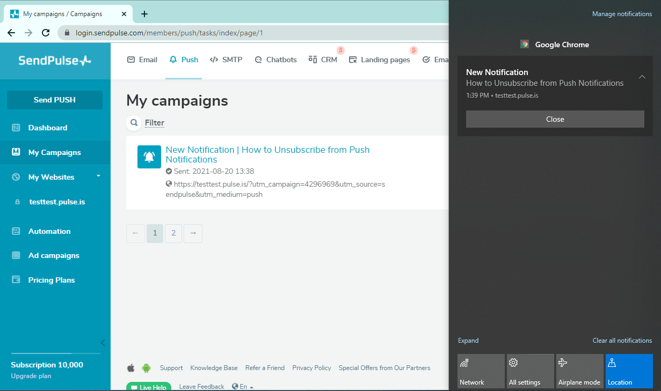661x391 pixels.
Task: Open Pricing Plans in sidebar
Action: [x=52, y=280]
